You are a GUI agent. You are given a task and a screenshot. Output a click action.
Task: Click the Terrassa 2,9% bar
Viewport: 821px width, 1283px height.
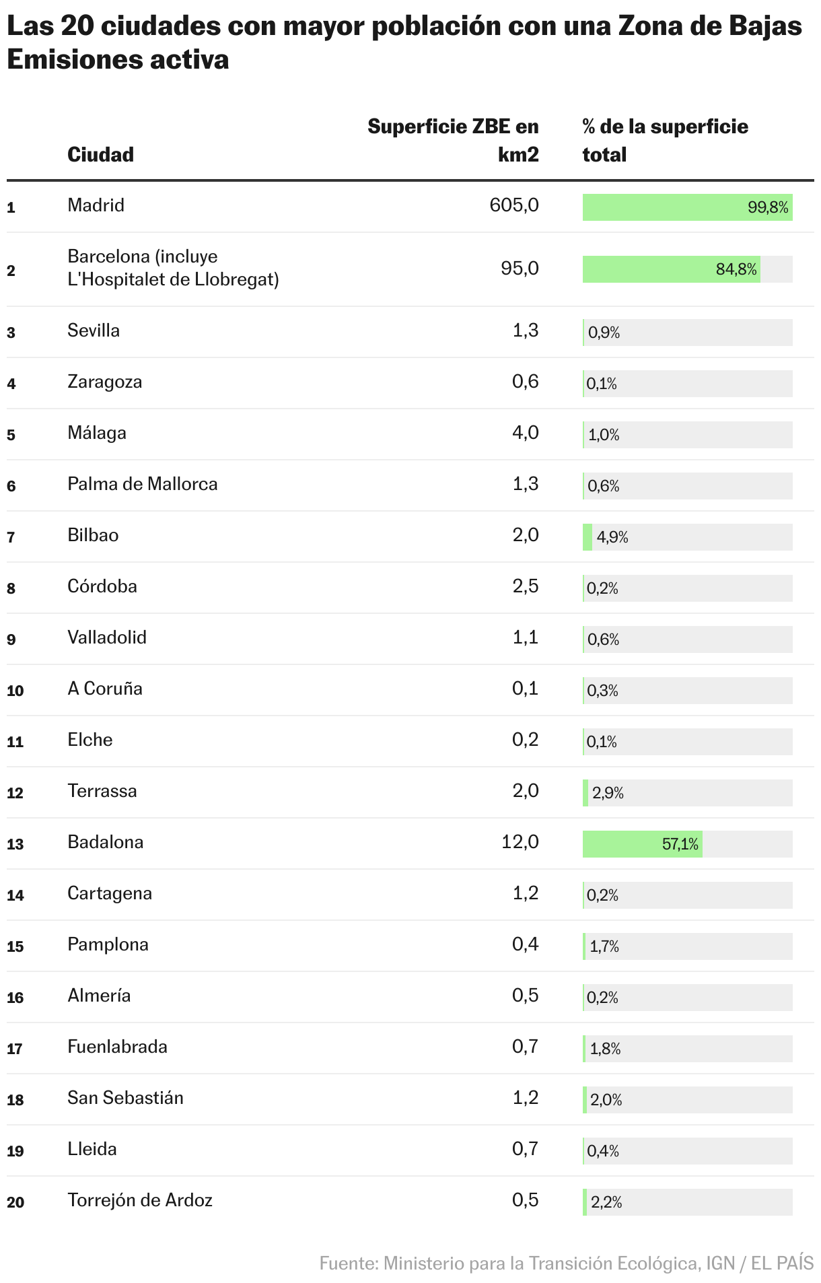(x=586, y=793)
